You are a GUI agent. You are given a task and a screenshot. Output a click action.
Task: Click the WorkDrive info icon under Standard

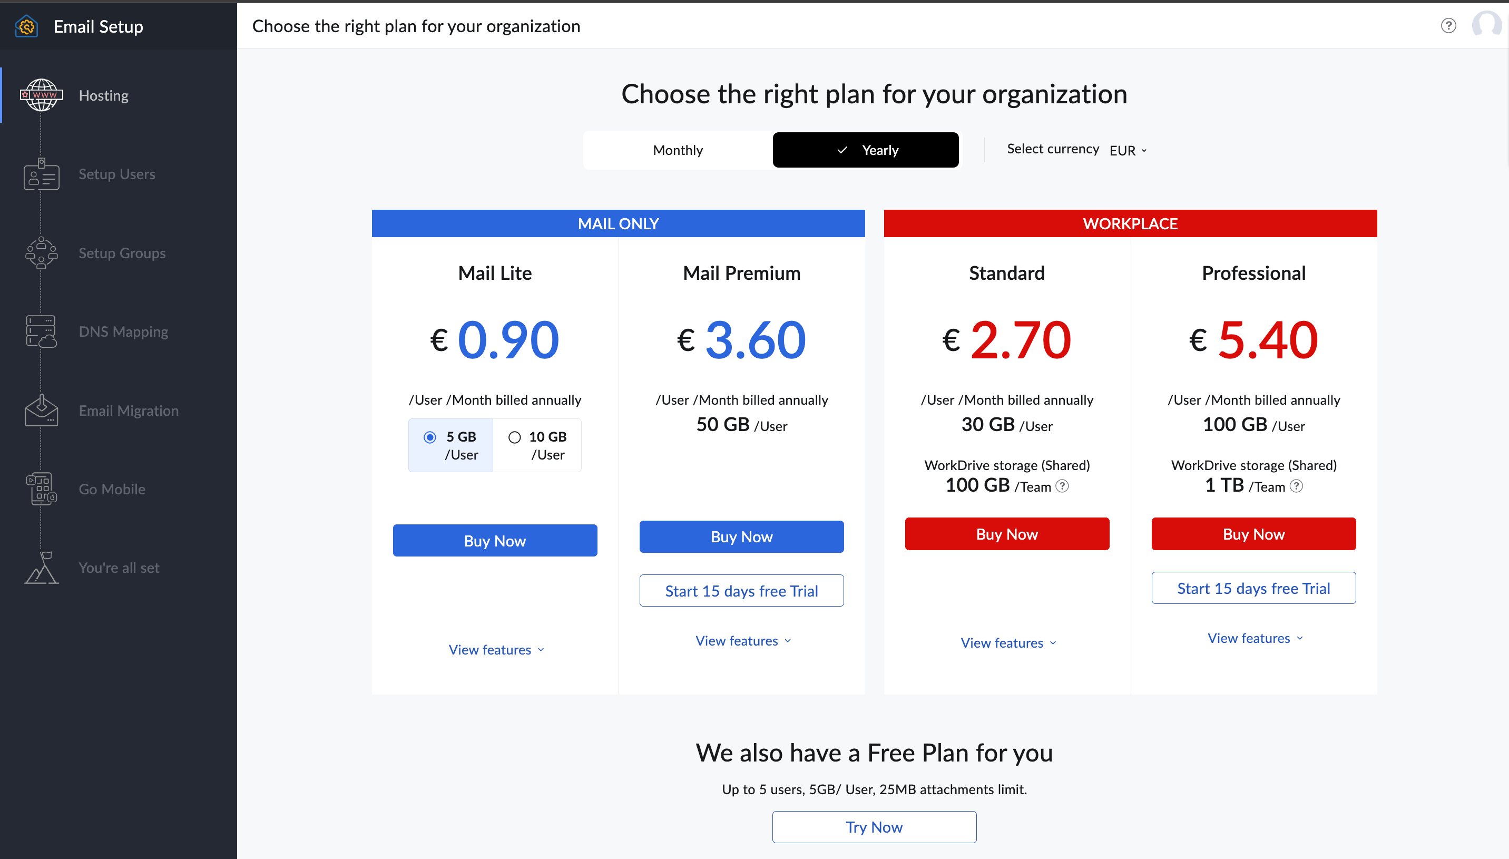[x=1062, y=486]
